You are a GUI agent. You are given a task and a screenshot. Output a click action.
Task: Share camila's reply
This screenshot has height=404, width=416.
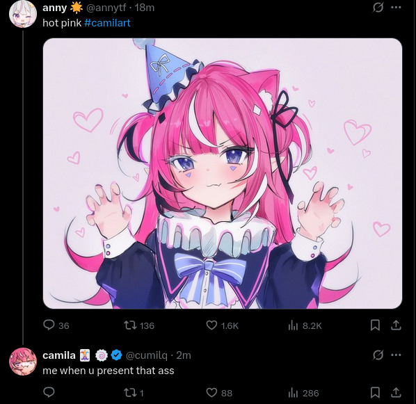click(396, 392)
